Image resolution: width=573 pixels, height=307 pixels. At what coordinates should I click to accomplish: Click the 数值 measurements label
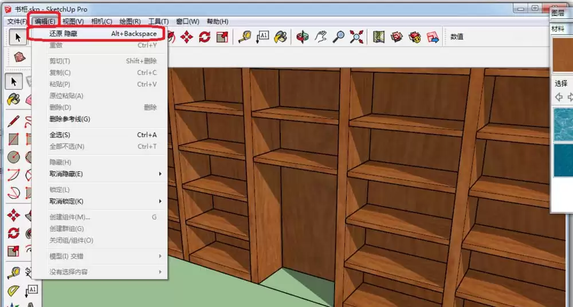point(457,37)
